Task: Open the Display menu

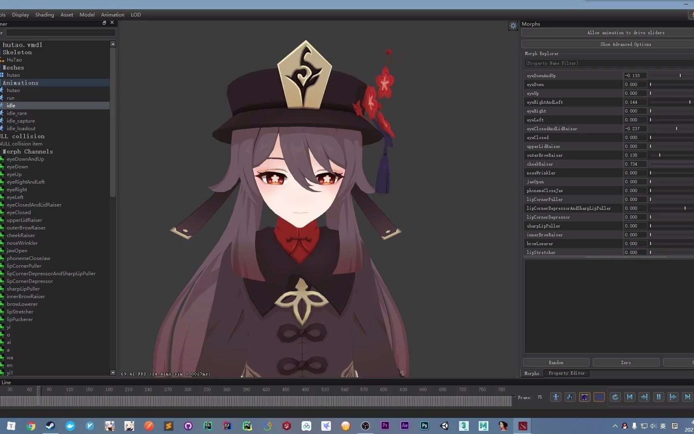Action: 20,14
